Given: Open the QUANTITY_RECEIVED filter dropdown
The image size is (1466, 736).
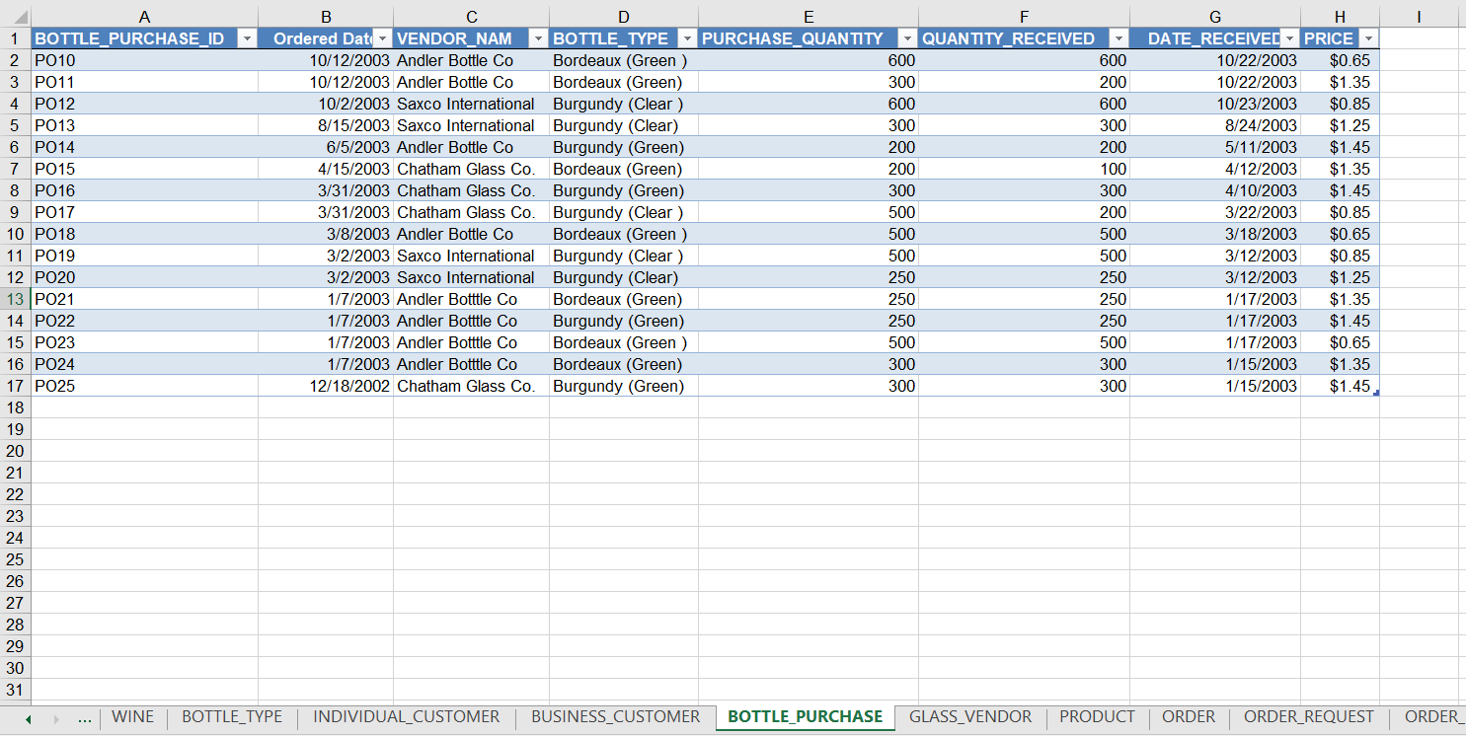Looking at the screenshot, I should [1119, 37].
